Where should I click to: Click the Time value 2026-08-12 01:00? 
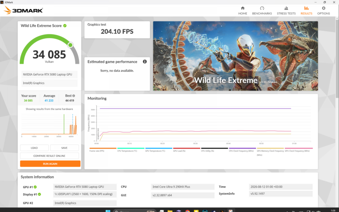tap(281, 187)
